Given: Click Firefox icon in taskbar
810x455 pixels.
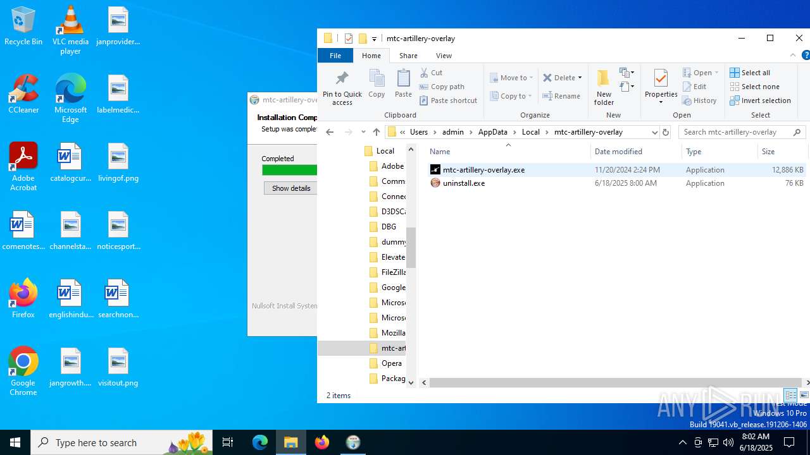Looking at the screenshot, I should [x=322, y=442].
